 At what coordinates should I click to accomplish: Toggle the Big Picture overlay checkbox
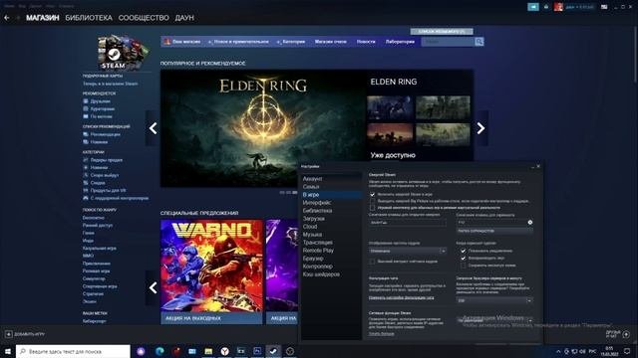coord(372,201)
